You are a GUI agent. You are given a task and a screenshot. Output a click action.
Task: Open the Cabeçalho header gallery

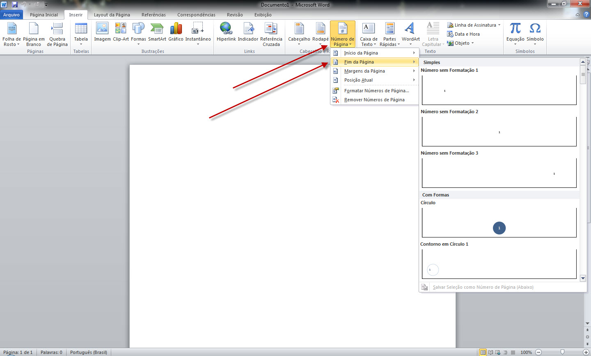pos(299,34)
